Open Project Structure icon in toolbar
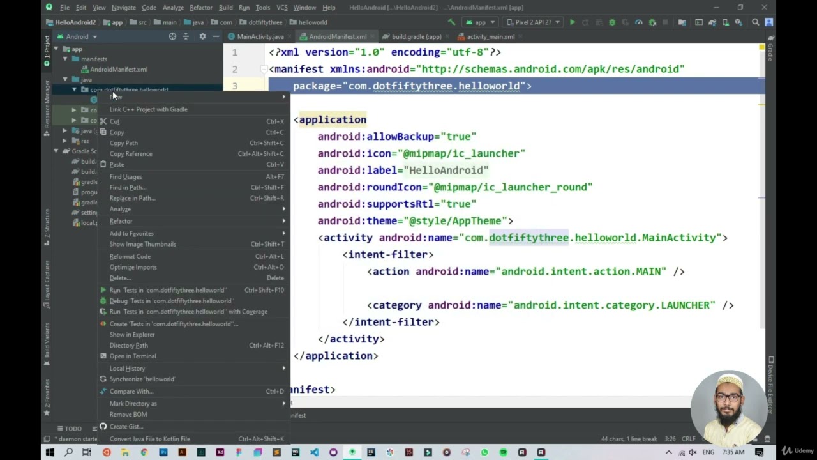817x460 pixels. (x=682, y=22)
